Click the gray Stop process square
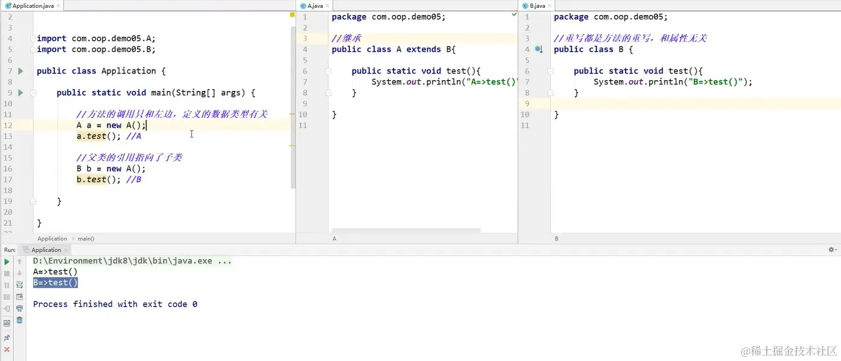This screenshot has width=841, height=361. (7, 273)
